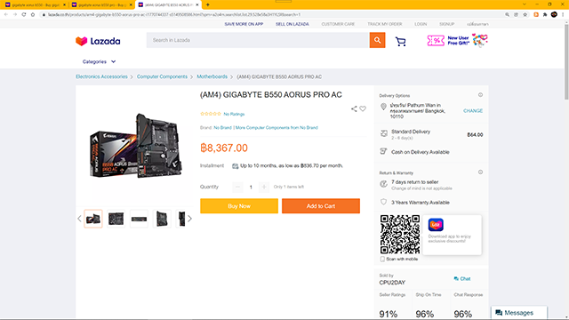Click the Lazada logo
569x320 pixels.
pos(98,41)
